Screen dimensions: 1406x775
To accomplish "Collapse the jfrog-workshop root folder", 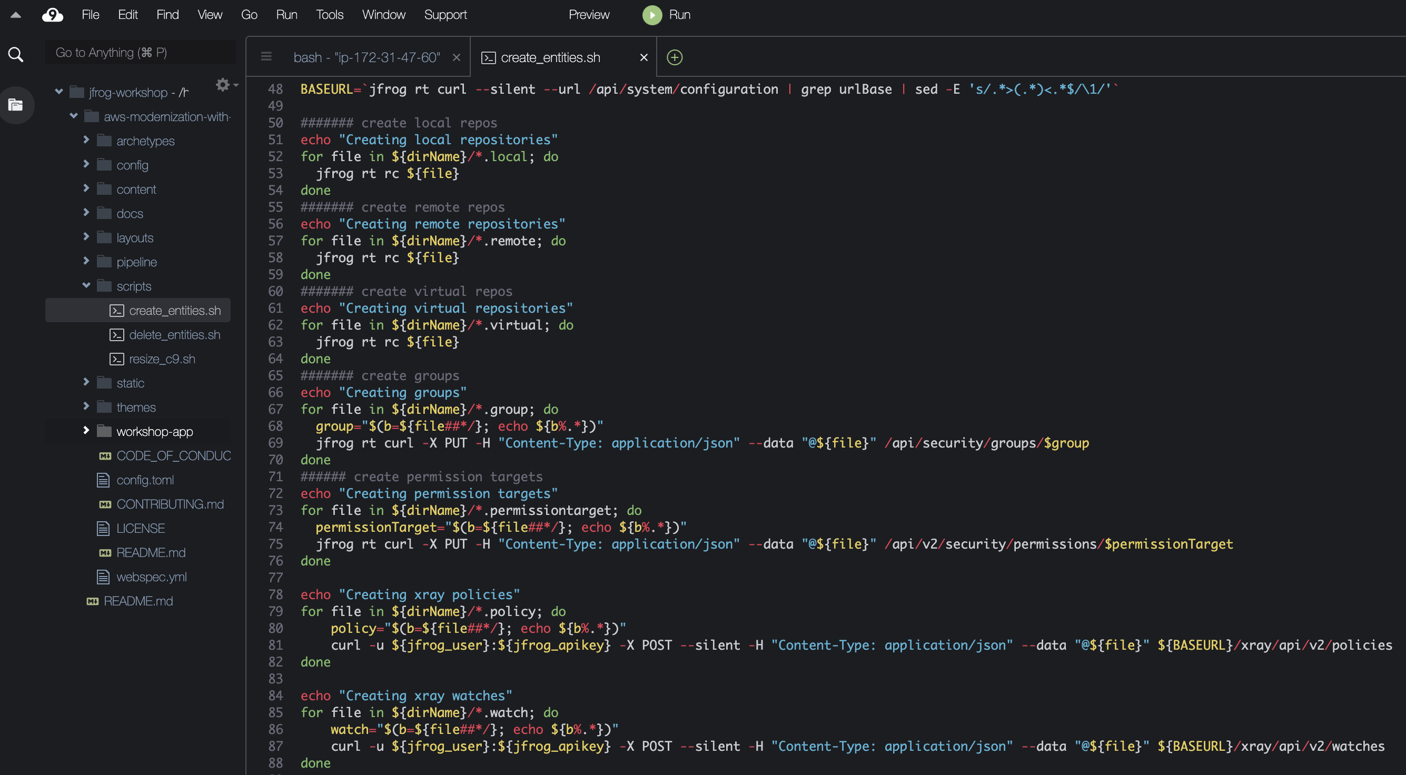I will (59, 92).
